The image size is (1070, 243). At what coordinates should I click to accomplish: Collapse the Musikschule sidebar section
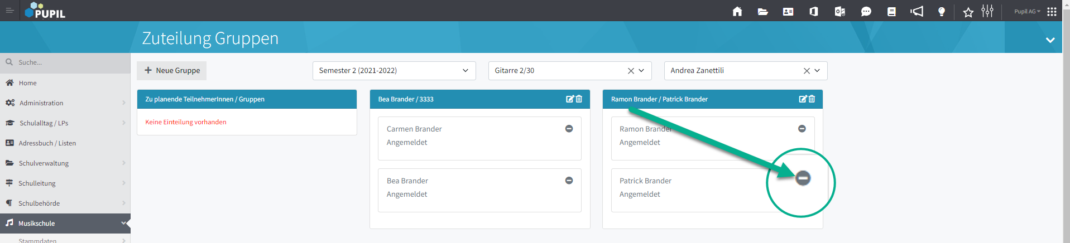(65, 223)
